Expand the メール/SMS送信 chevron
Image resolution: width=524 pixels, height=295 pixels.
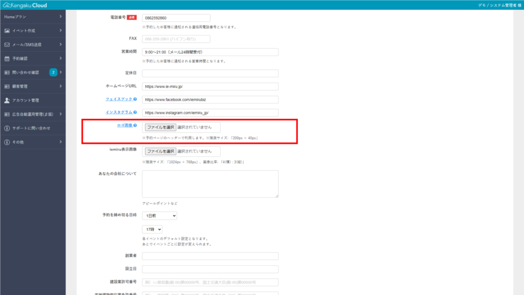click(60, 45)
